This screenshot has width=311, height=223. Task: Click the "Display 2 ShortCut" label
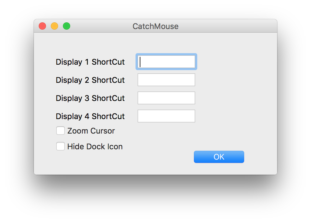[90, 80]
